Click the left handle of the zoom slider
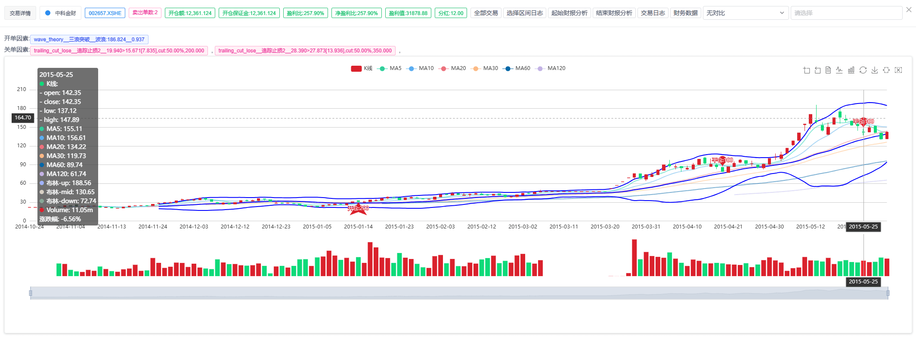The height and width of the screenshot is (338, 916). point(31,293)
